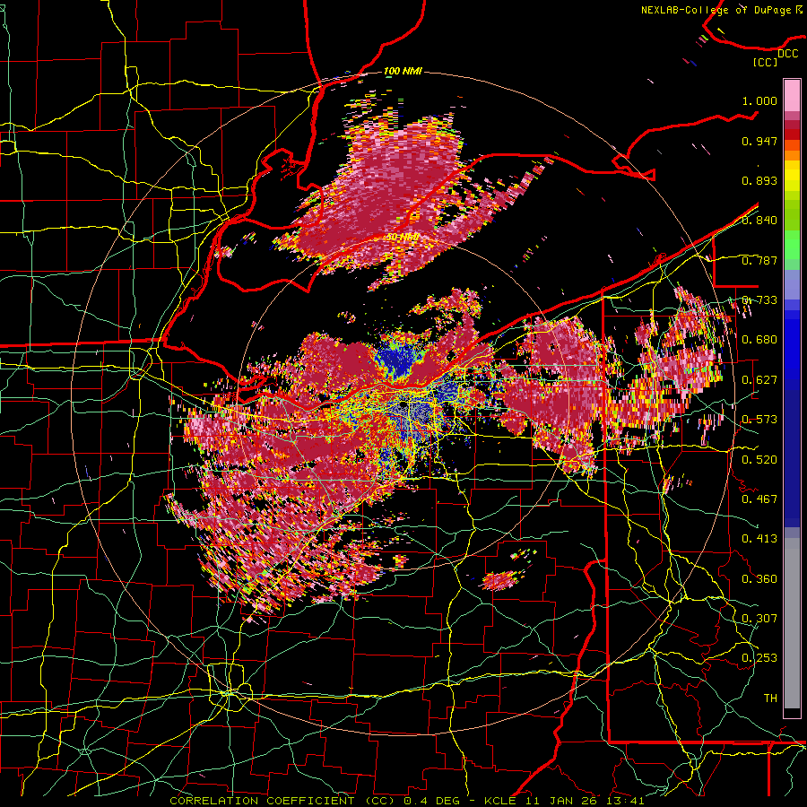Click the 50 NMI range ring label
Viewport: 807px width, 807px height.
[x=403, y=238]
